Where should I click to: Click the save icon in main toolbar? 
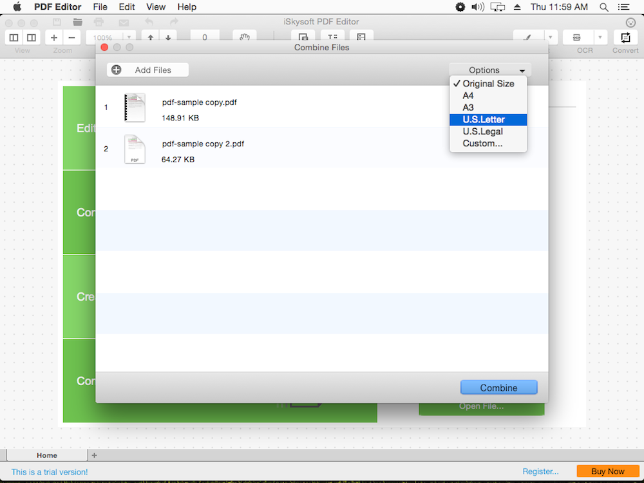[x=57, y=22]
